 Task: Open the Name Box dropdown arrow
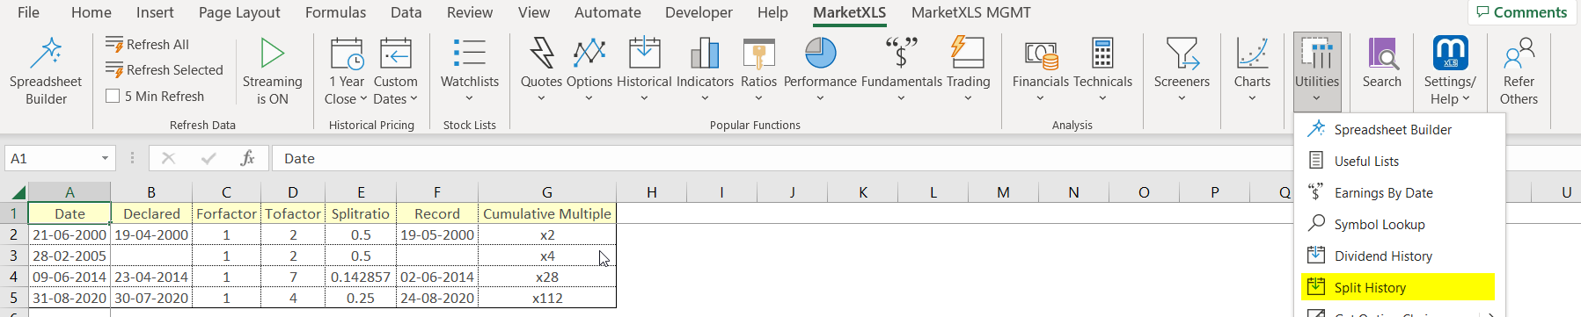coord(105,158)
